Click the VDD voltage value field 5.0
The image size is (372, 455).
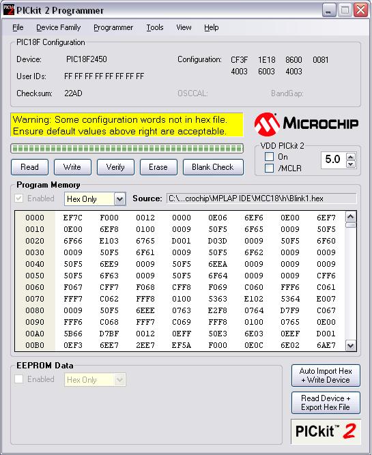click(333, 160)
